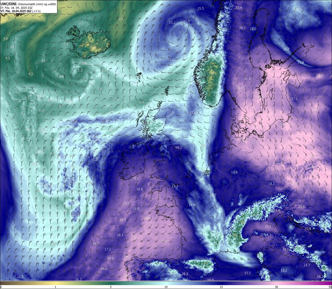Click the value 5.5 on the map
Image resolution: width=332 pixels, height=289 pixels.
click(27, 98)
